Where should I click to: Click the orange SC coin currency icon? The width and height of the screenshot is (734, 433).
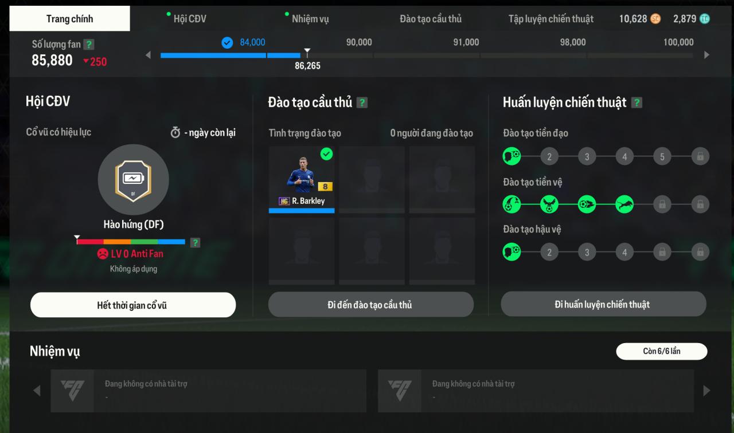coord(655,19)
